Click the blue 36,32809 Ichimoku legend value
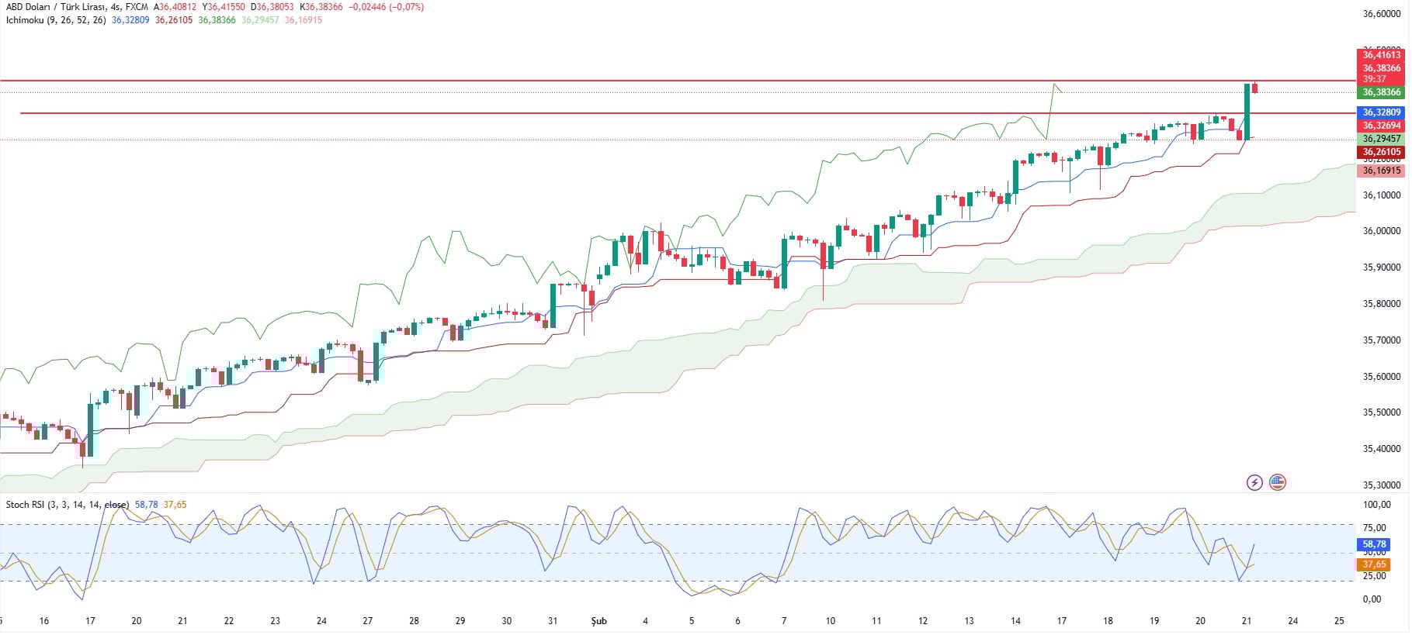This screenshot has height=635, width=1412. 130,20
